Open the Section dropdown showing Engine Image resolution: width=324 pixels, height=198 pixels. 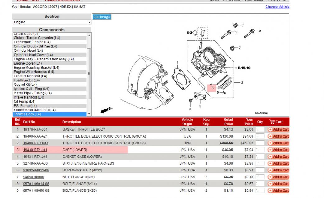click(52, 22)
